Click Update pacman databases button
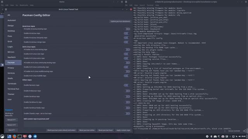This screenshot has width=248, height=139. point(120,21)
